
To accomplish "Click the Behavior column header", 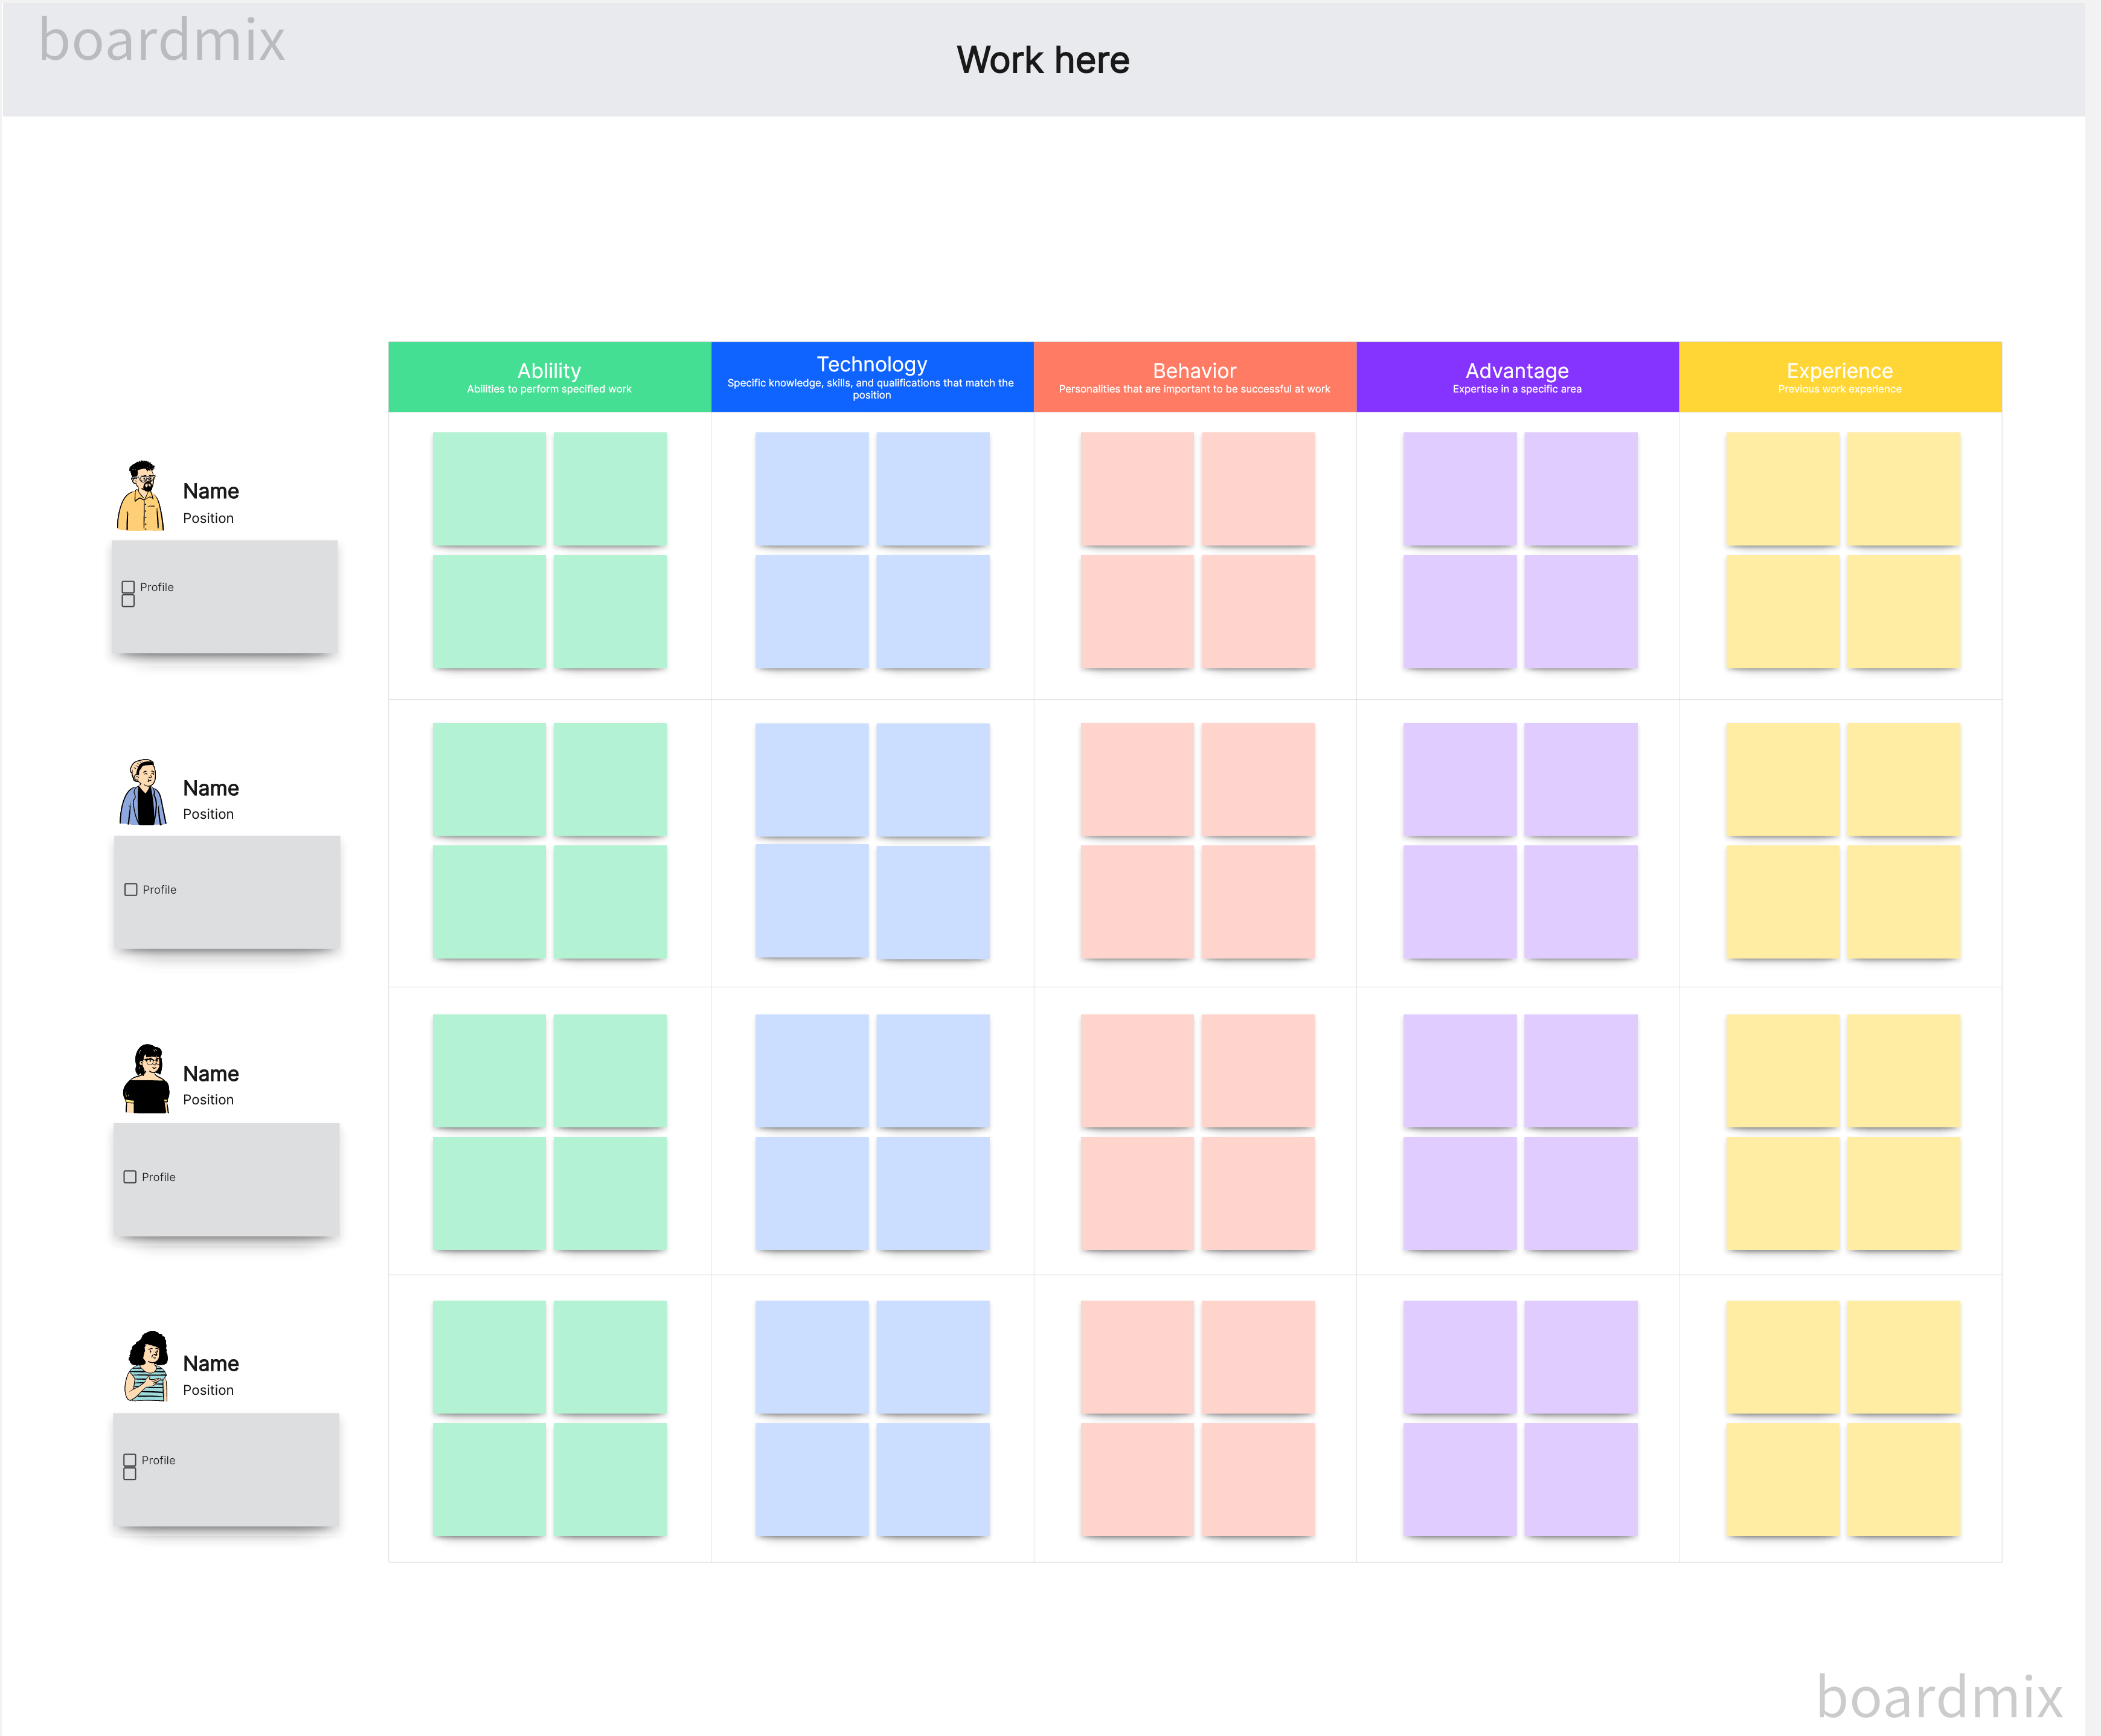I will [x=1194, y=377].
